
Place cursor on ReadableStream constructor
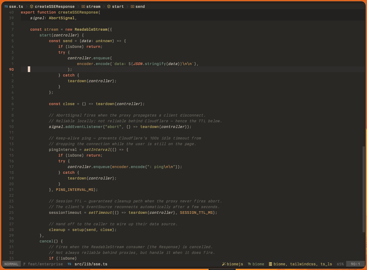click(x=91, y=29)
